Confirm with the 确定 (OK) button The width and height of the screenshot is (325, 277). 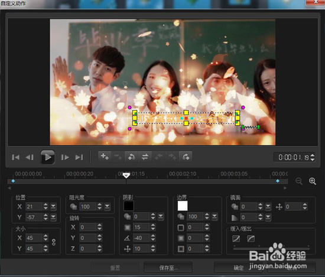tap(238, 268)
